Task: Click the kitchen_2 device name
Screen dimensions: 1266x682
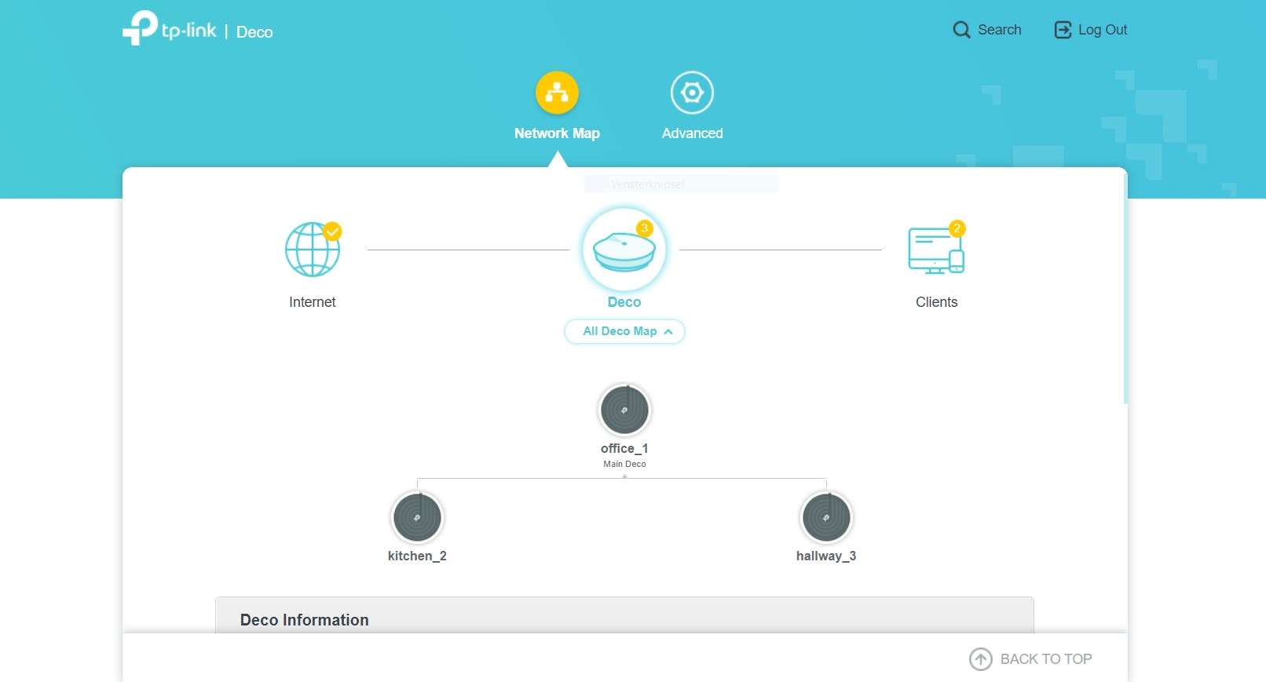Action: coord(417,556)
